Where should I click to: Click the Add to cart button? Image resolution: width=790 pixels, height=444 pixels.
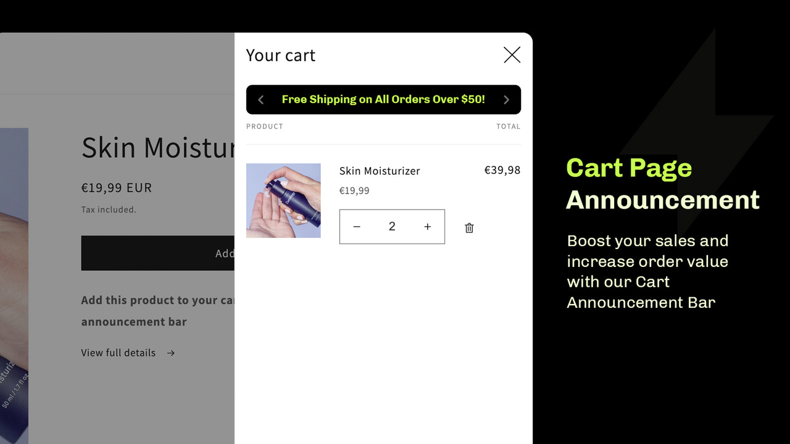tap(157, 253)
